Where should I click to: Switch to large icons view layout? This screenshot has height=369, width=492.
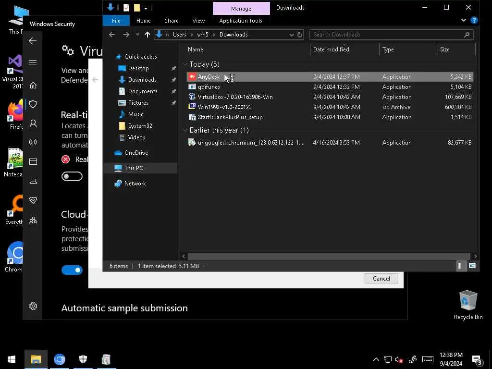pyautogui.click(x=472, y=266)
